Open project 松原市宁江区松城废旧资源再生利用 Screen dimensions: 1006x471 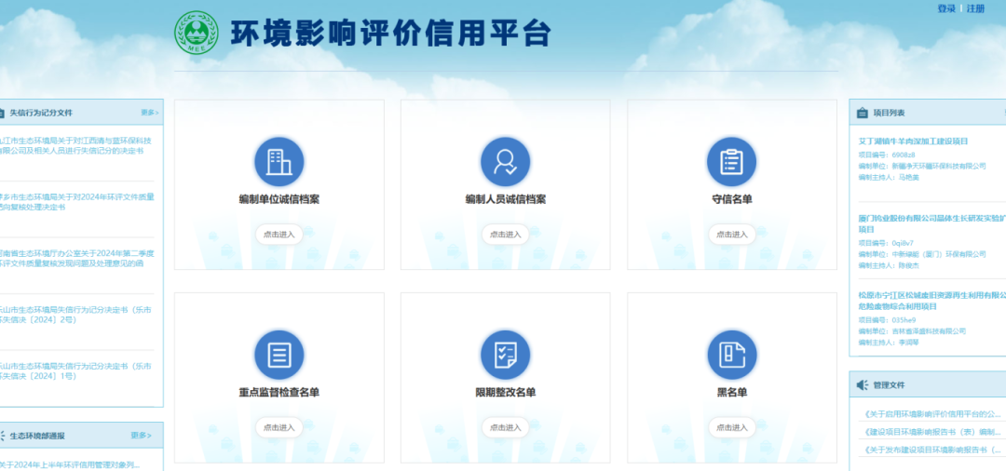point(932,302)
